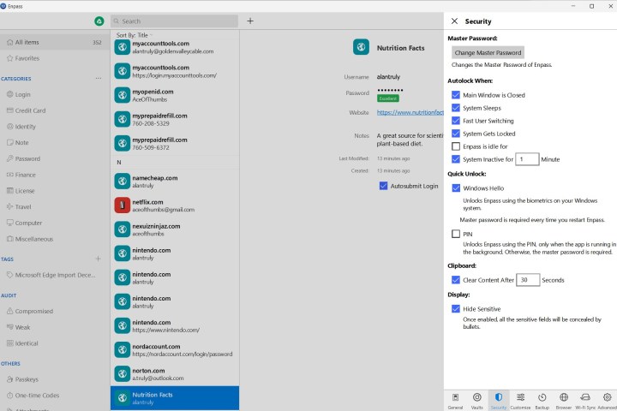Open the Customize settings tab

520,399
